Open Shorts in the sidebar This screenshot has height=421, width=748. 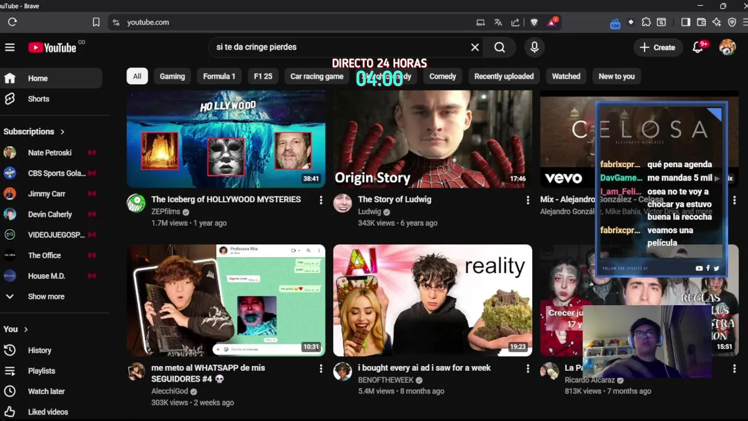(51, 99)
